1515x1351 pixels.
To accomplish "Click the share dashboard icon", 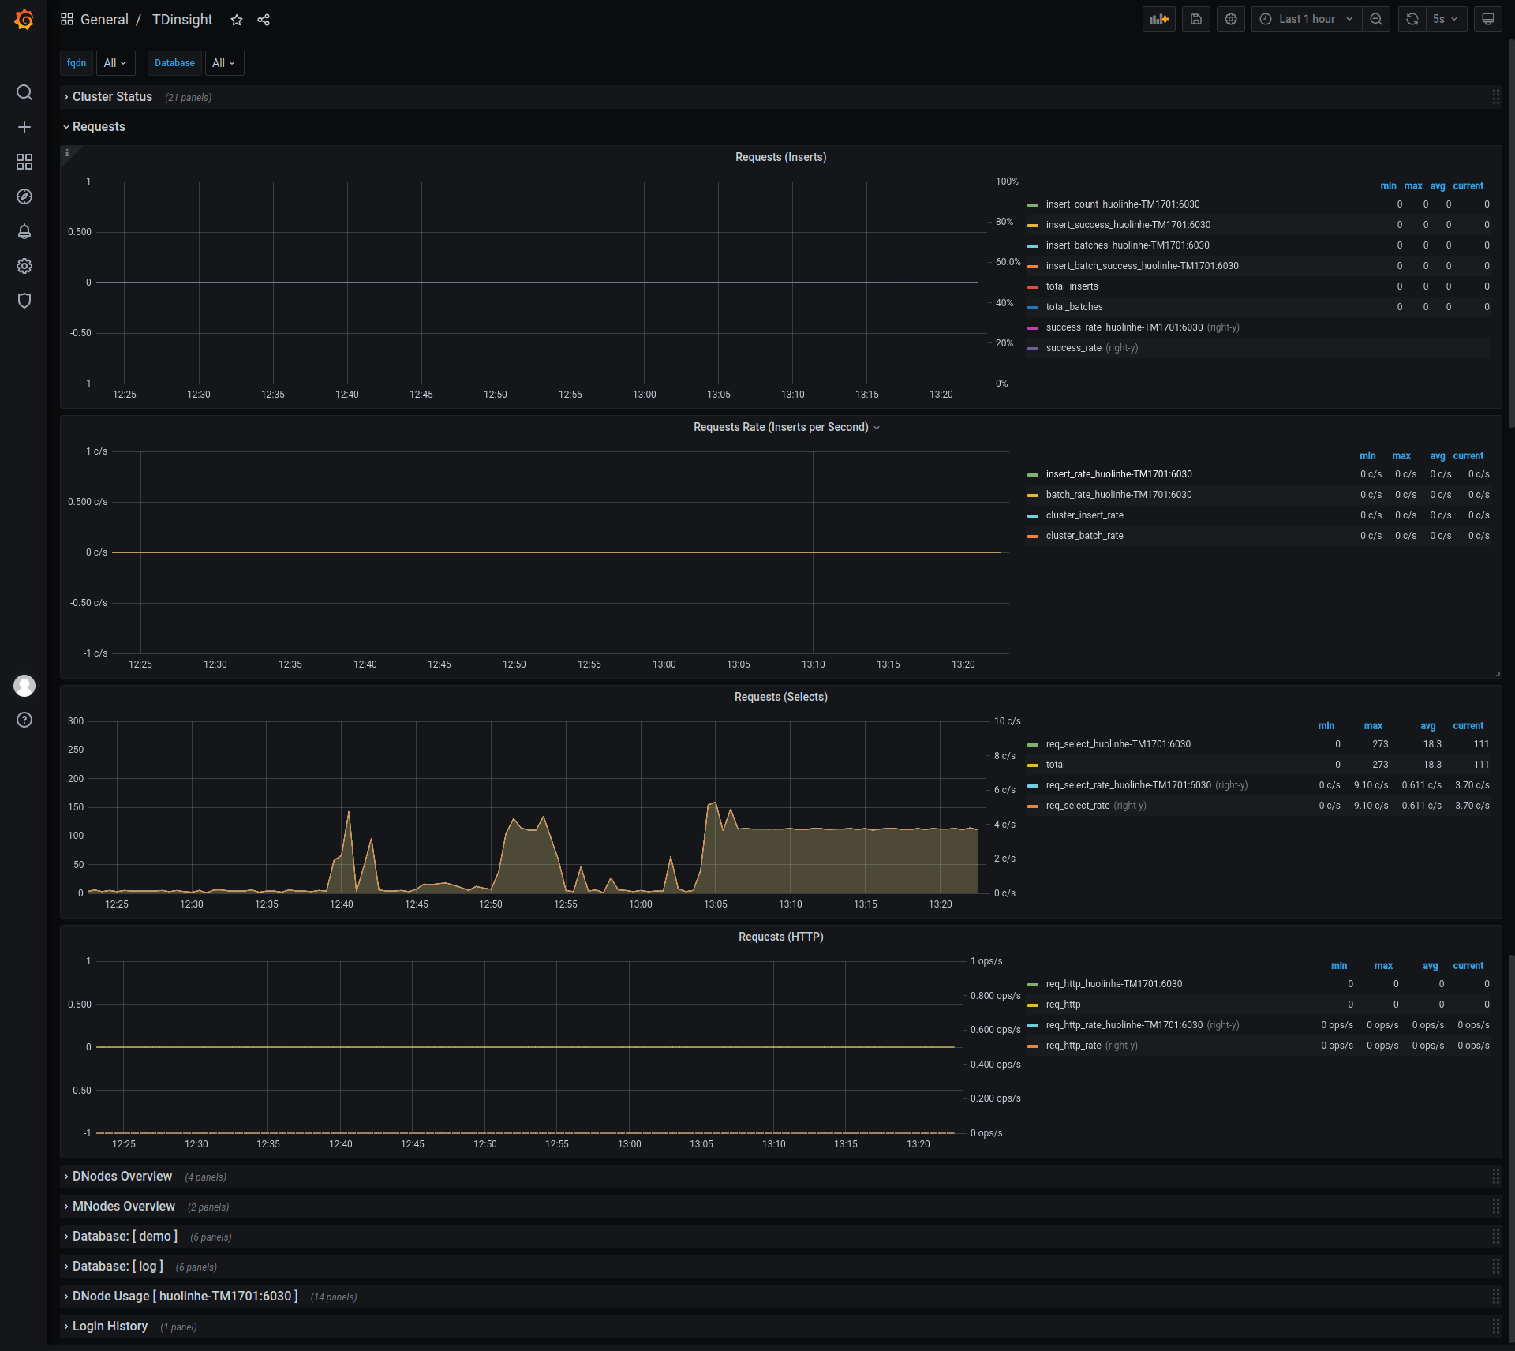I will [264, 20].
